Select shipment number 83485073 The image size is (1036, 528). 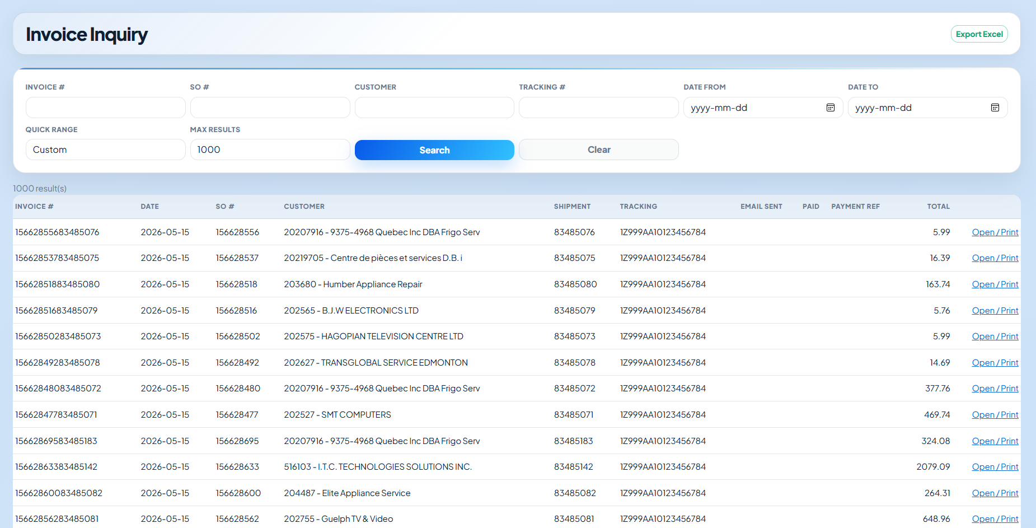(x=575, y=337)
